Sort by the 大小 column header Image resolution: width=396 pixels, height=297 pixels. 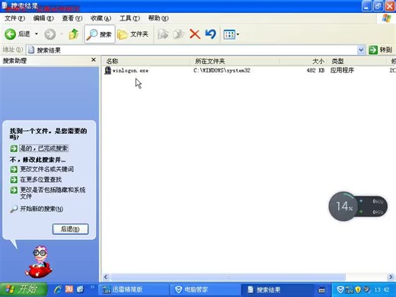(x=303, y=61)
